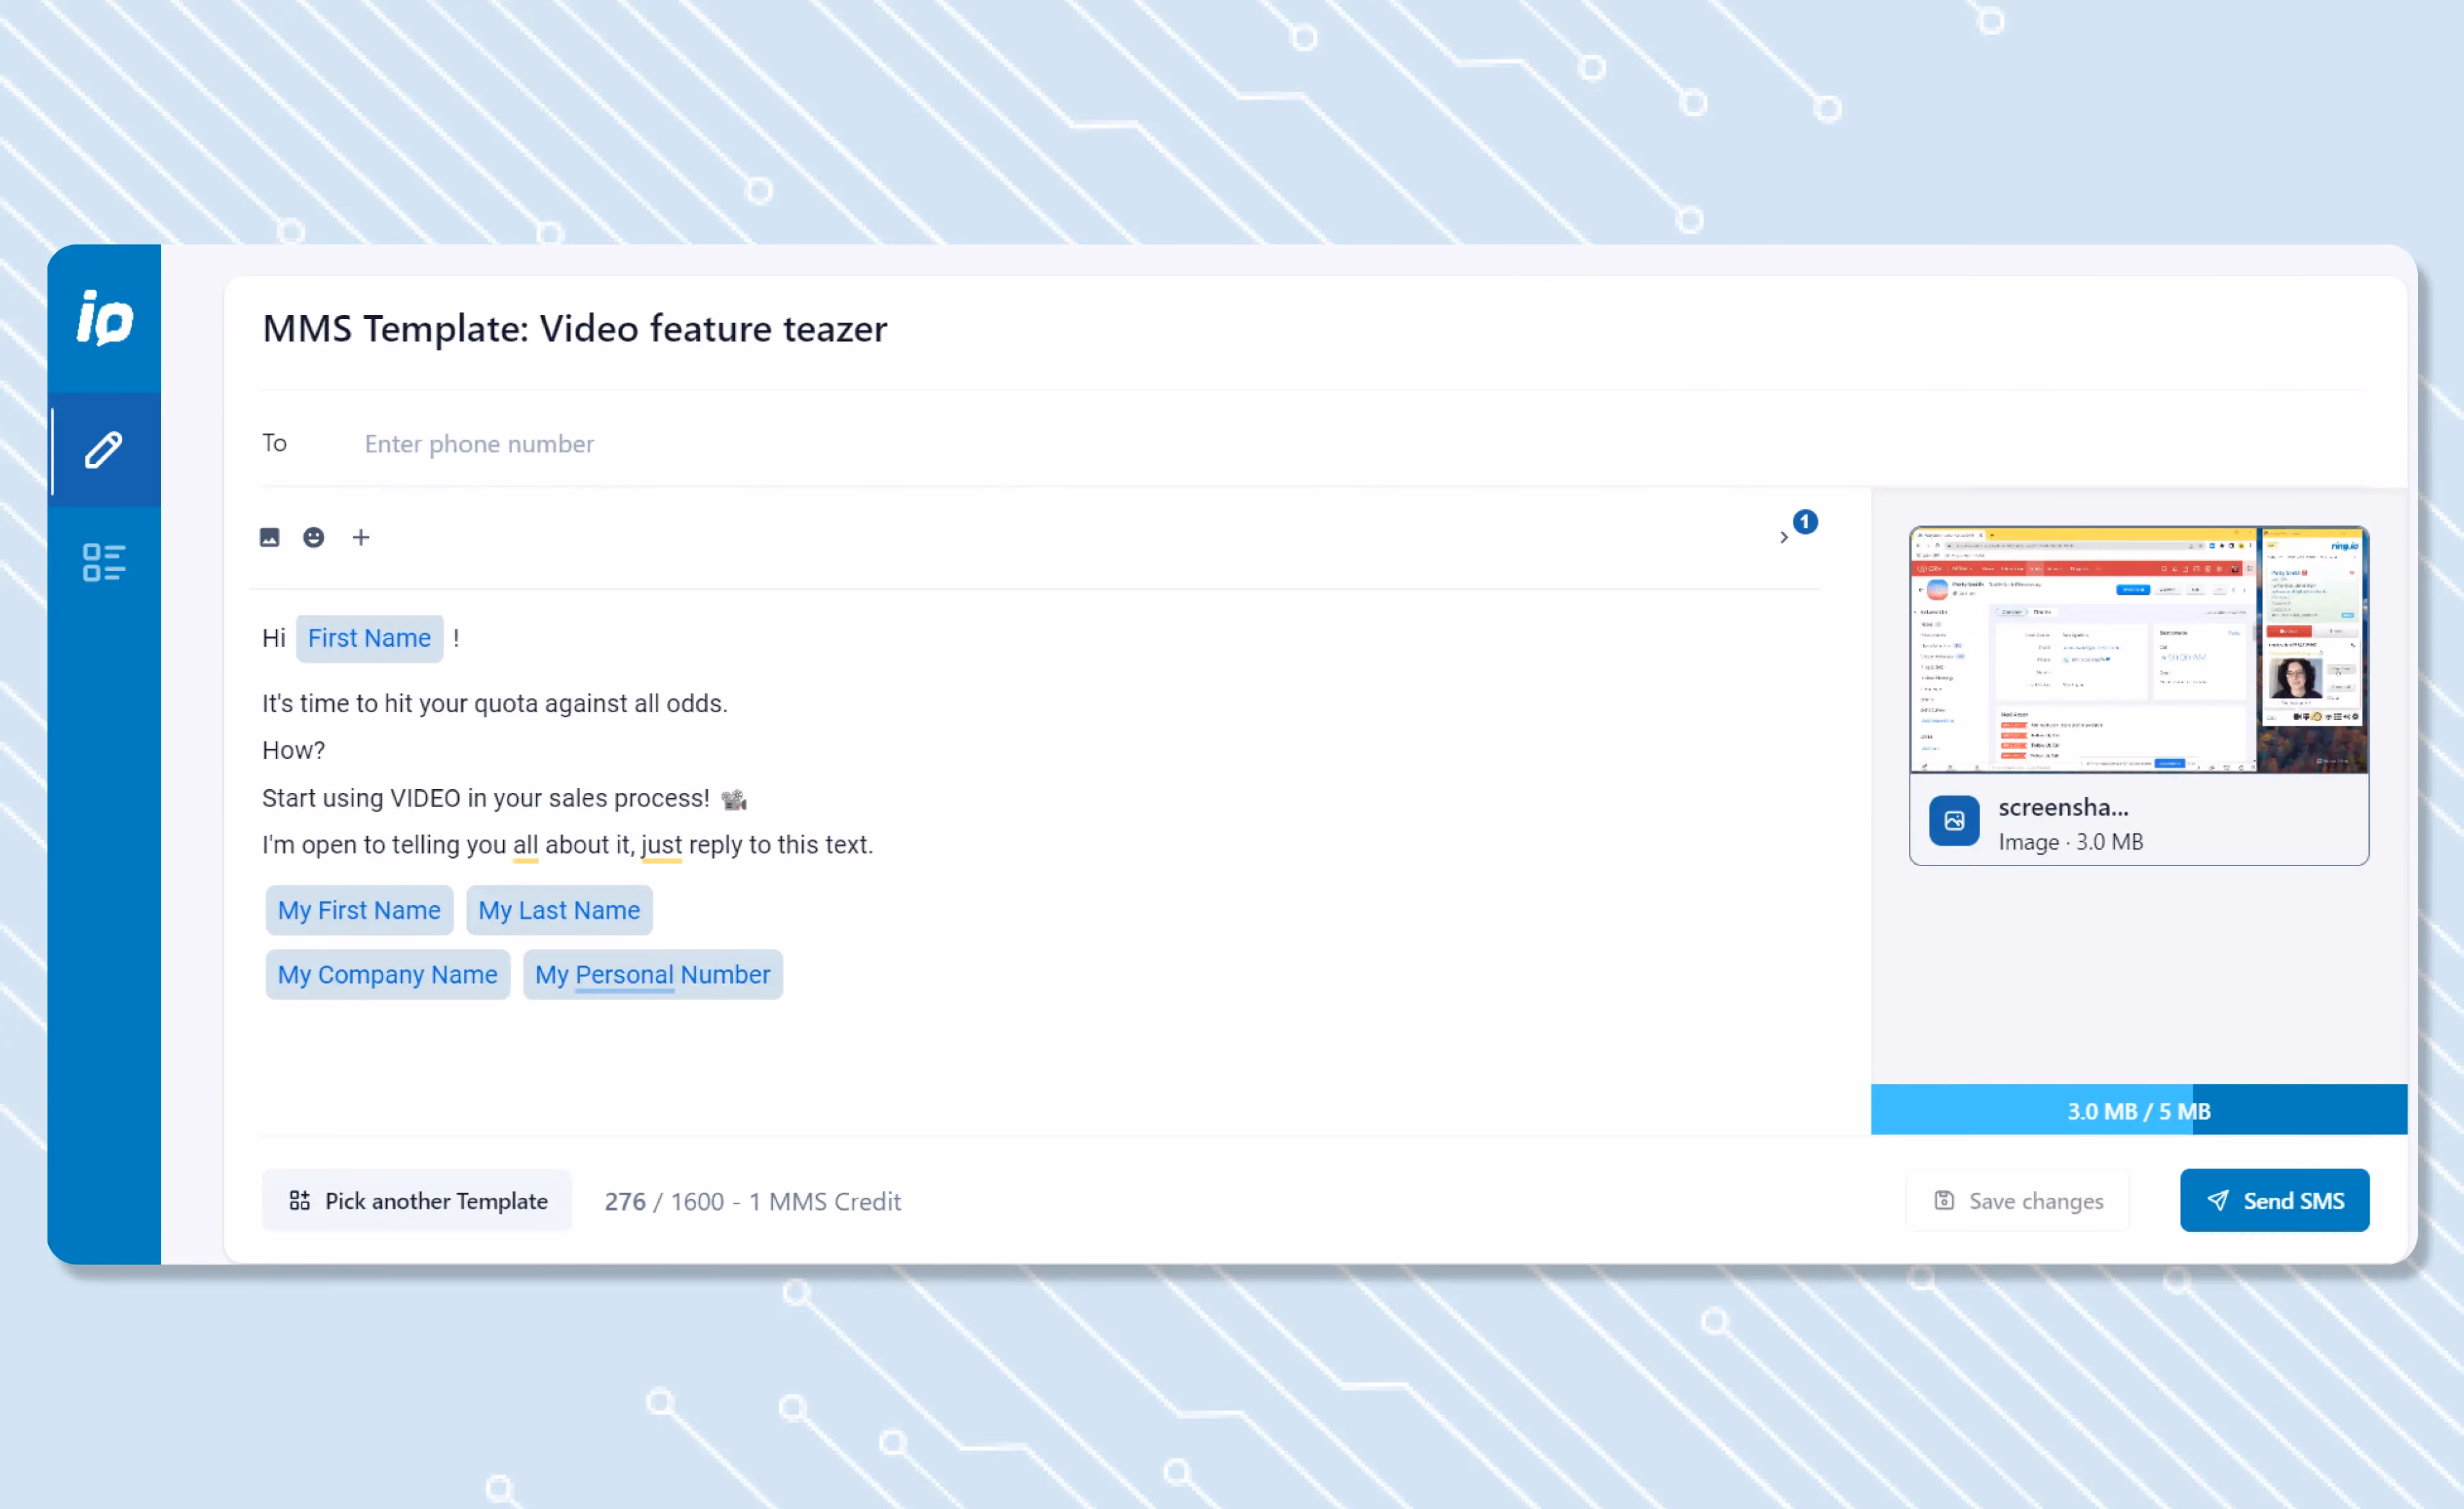
Task: Click the movie camera emoji in message
Action: (x=733, y=799)
